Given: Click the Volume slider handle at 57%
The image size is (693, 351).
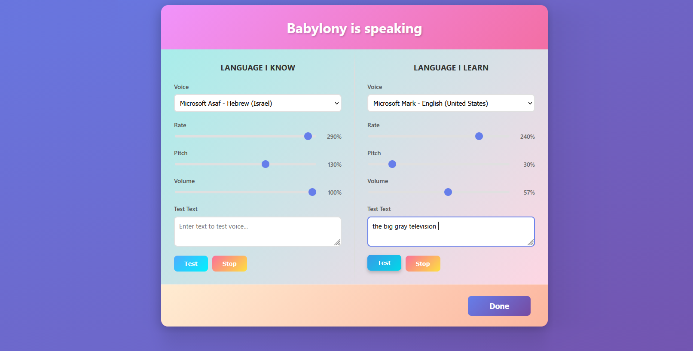Looking at the screenshot, I should tap(448, 192).
